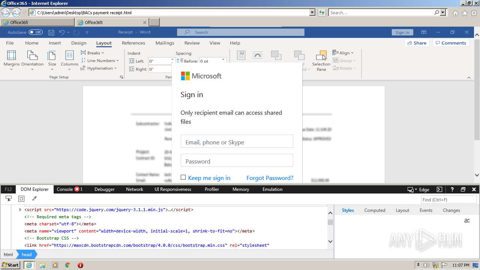Screen dimensions: 480x270
Task: Click the Margins icon
Action: (x=12, y=60)
